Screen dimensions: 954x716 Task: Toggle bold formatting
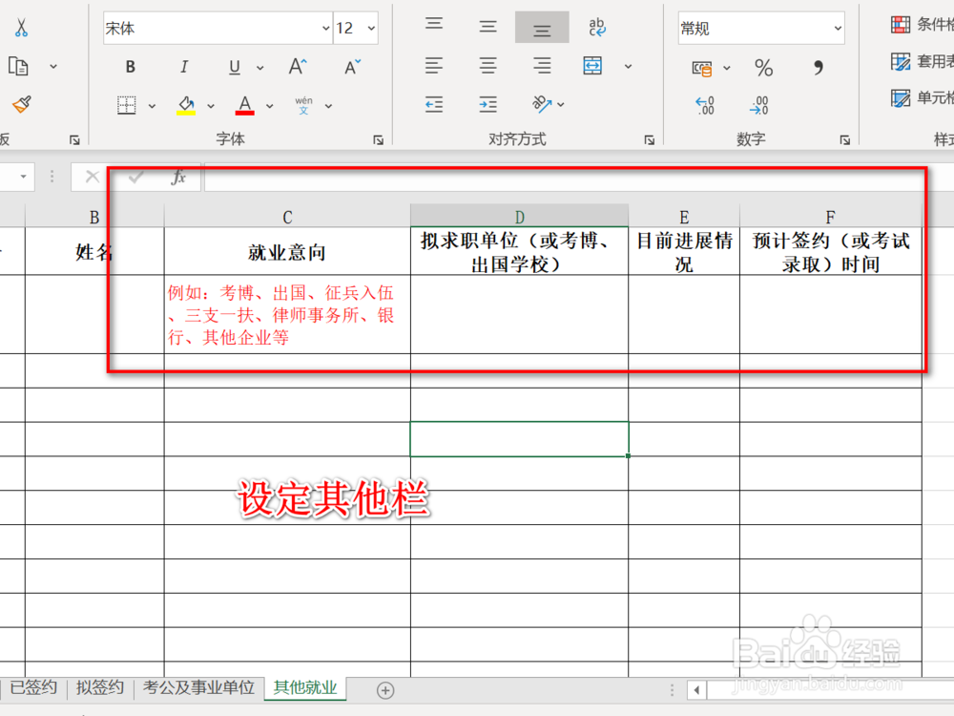(130, 67)
